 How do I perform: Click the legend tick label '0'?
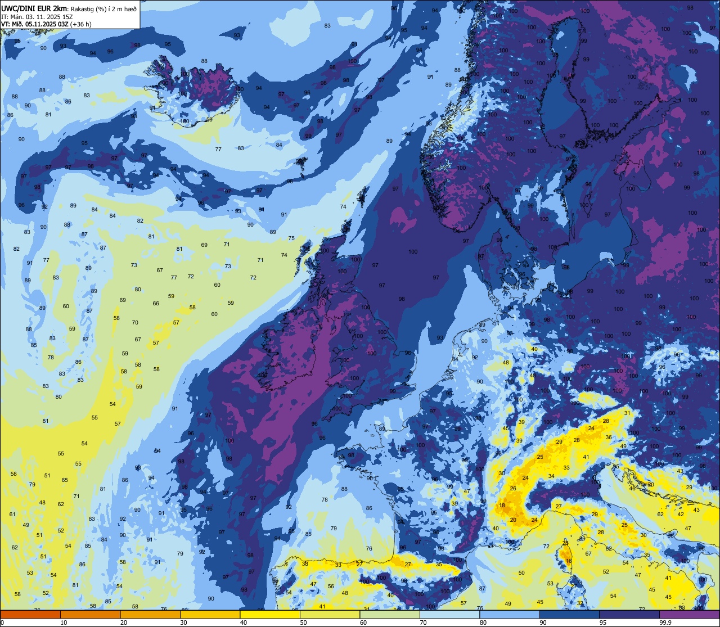[2, 623]
